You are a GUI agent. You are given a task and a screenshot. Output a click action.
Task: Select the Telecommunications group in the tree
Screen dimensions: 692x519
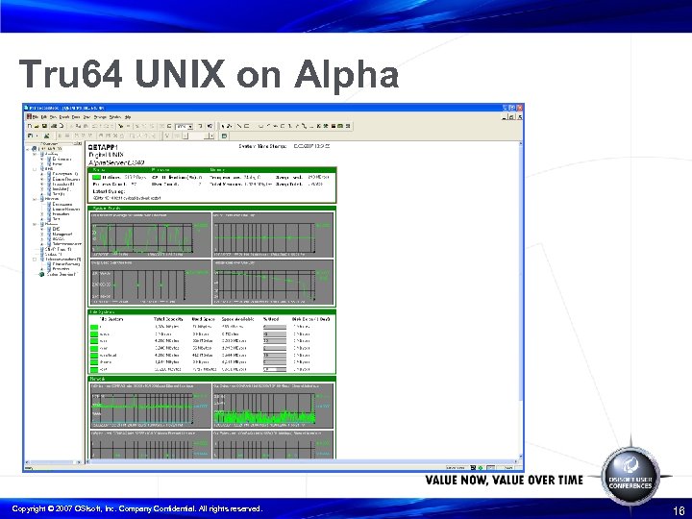63,259
